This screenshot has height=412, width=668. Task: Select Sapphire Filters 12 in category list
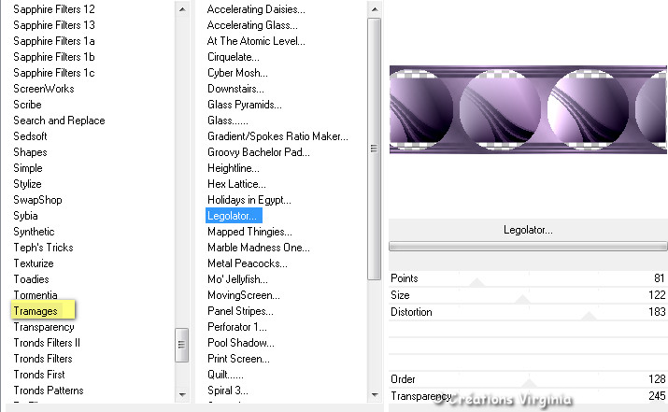click(54, 9)
